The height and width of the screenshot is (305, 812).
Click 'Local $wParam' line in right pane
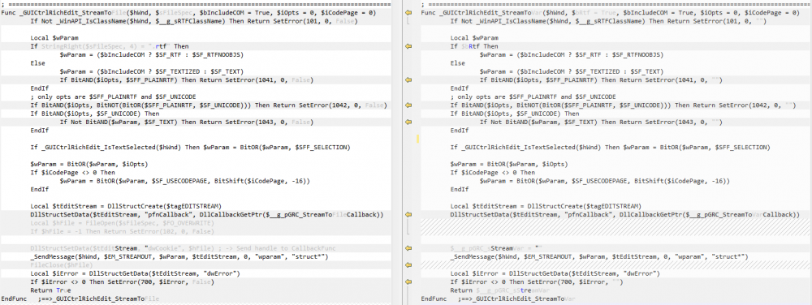pos(474,38)
